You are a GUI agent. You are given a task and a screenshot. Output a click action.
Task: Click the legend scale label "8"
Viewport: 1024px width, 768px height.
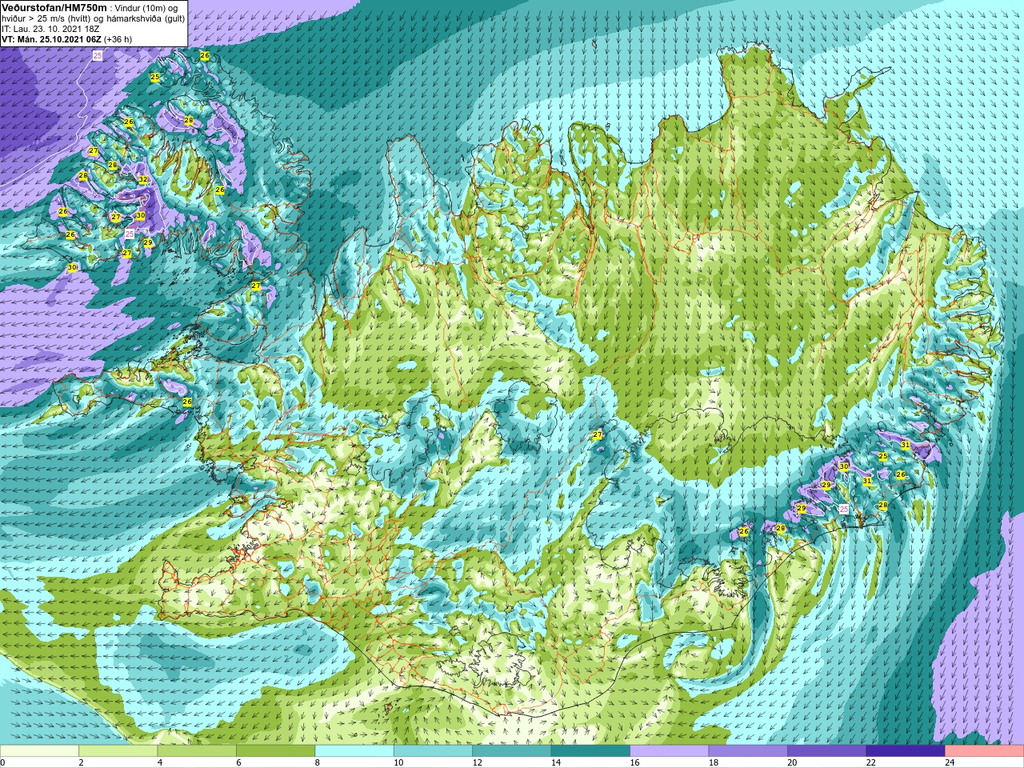(x=318, y=762)
